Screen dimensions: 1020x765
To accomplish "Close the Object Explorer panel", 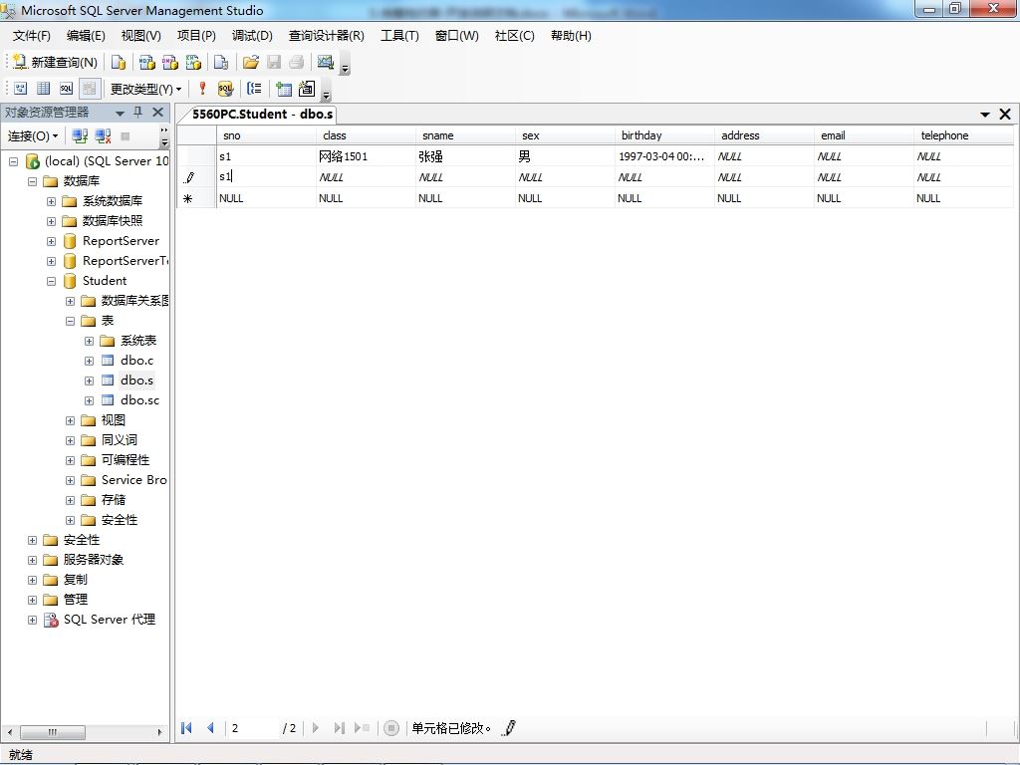I will [158, 113].
